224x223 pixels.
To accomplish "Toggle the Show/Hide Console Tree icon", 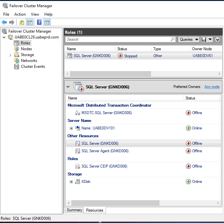I will click(x=30, y=22).
